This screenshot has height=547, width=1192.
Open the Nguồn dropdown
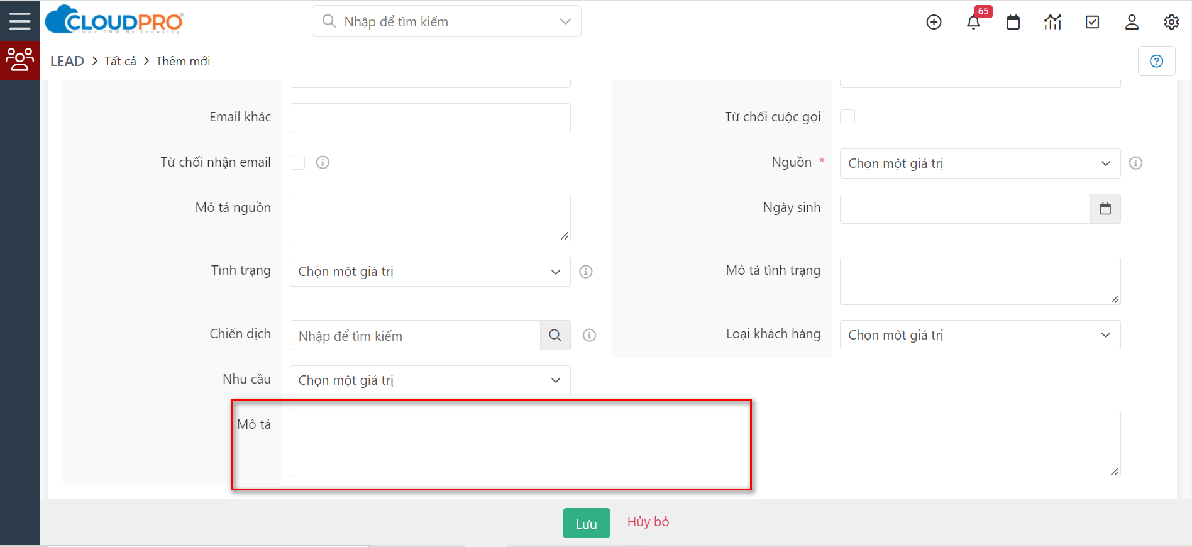tap(980, 163)
